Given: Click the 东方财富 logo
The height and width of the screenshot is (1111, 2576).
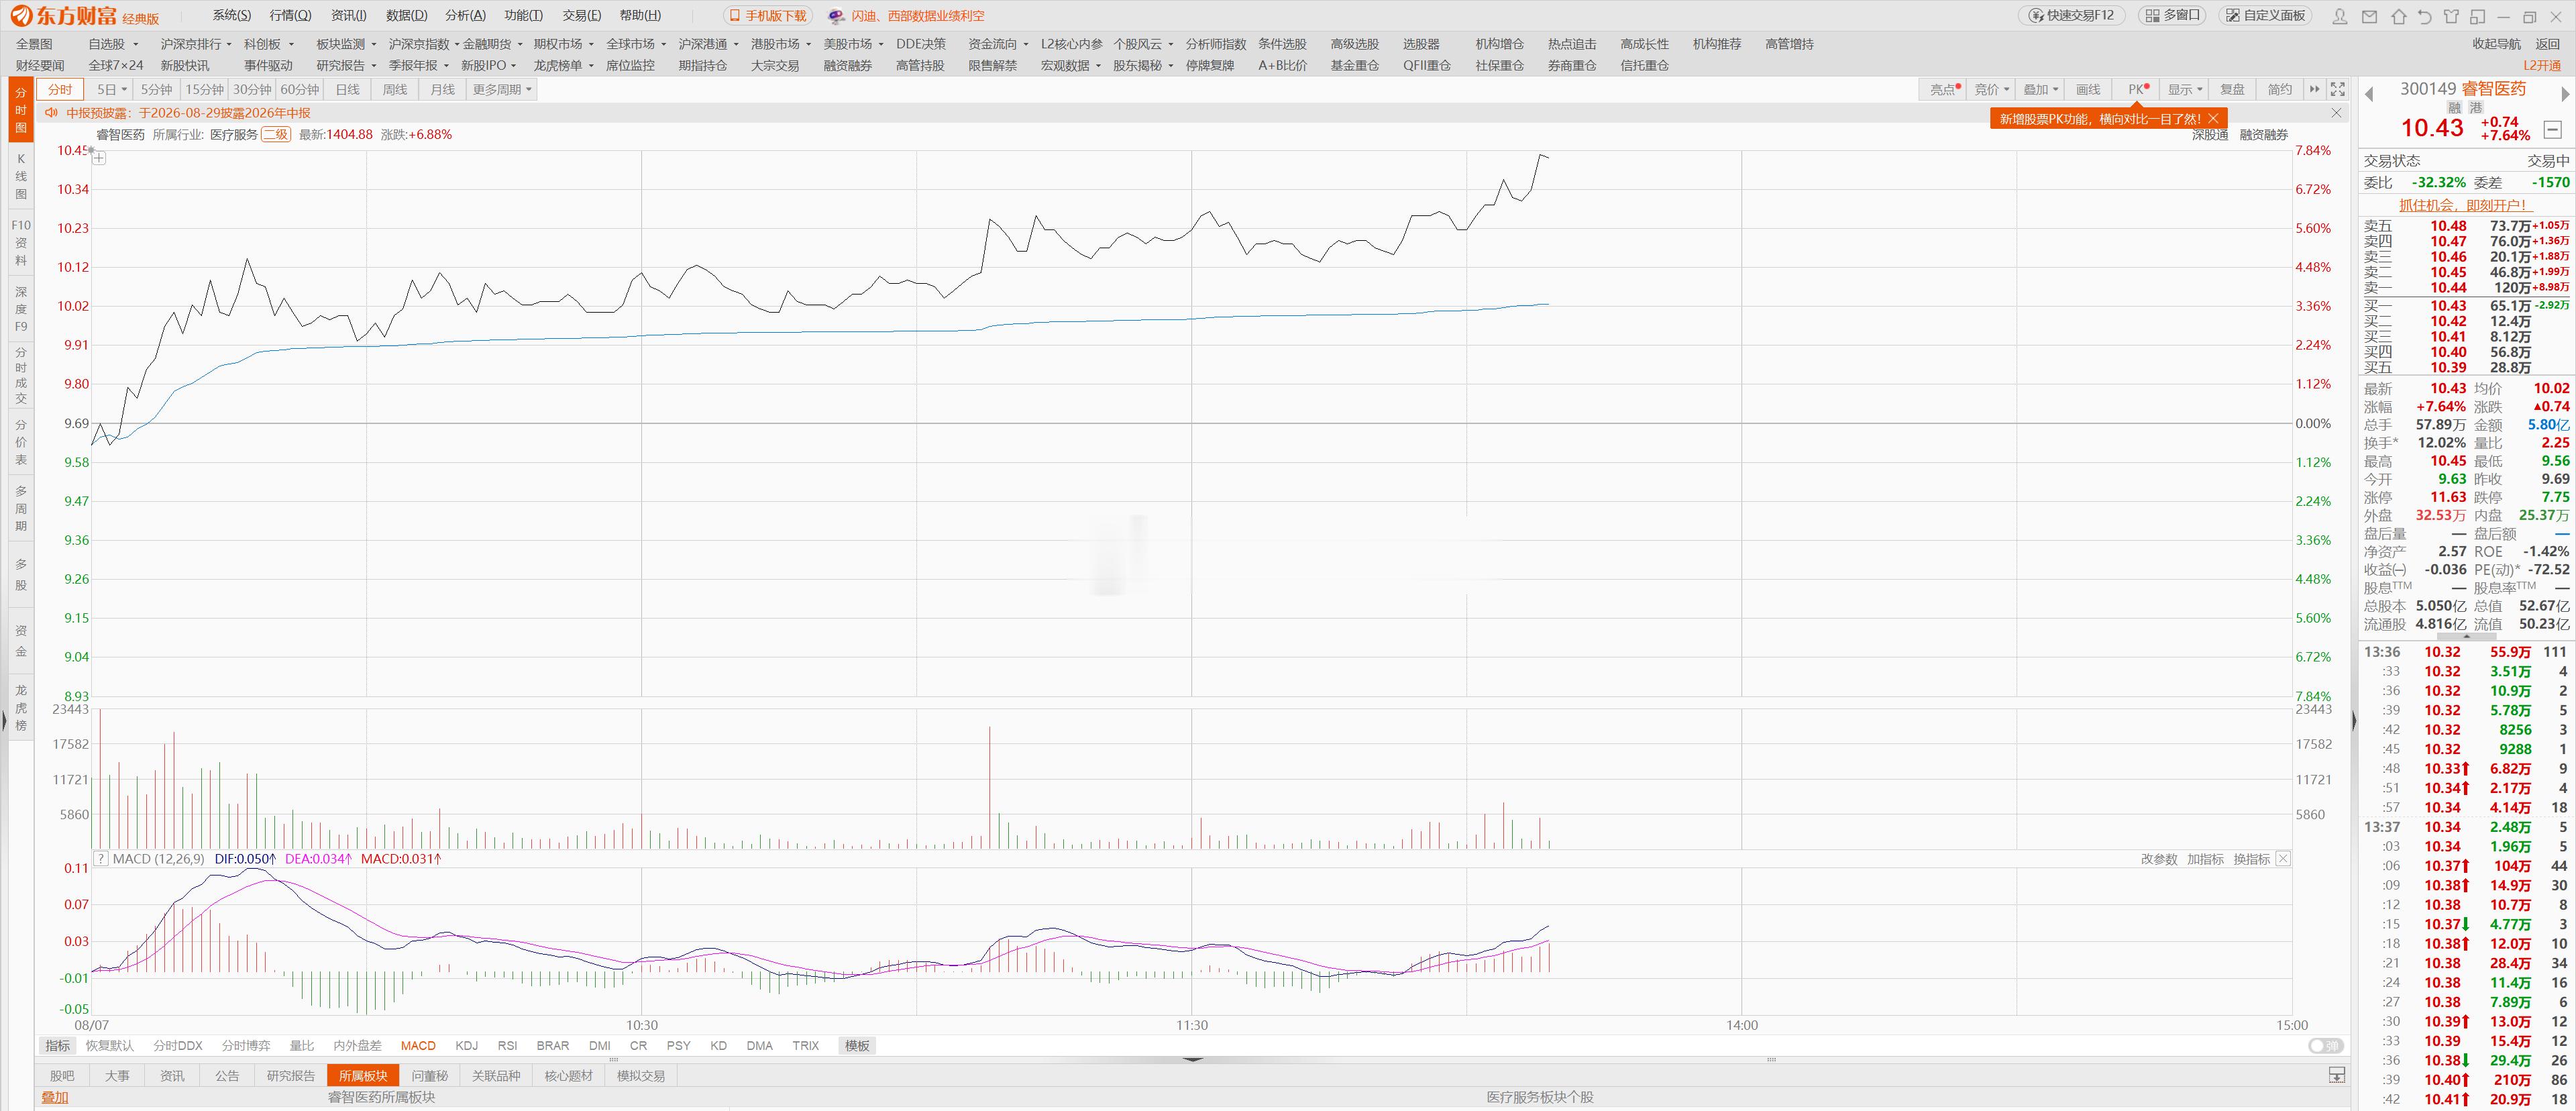Looking at the screenshot, I should (x=64, y=16).
